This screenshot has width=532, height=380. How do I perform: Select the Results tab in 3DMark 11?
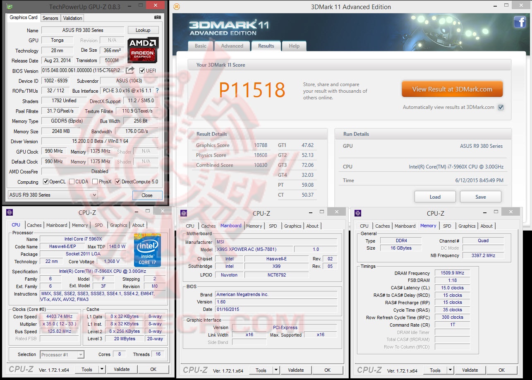(x=266, y=46)
